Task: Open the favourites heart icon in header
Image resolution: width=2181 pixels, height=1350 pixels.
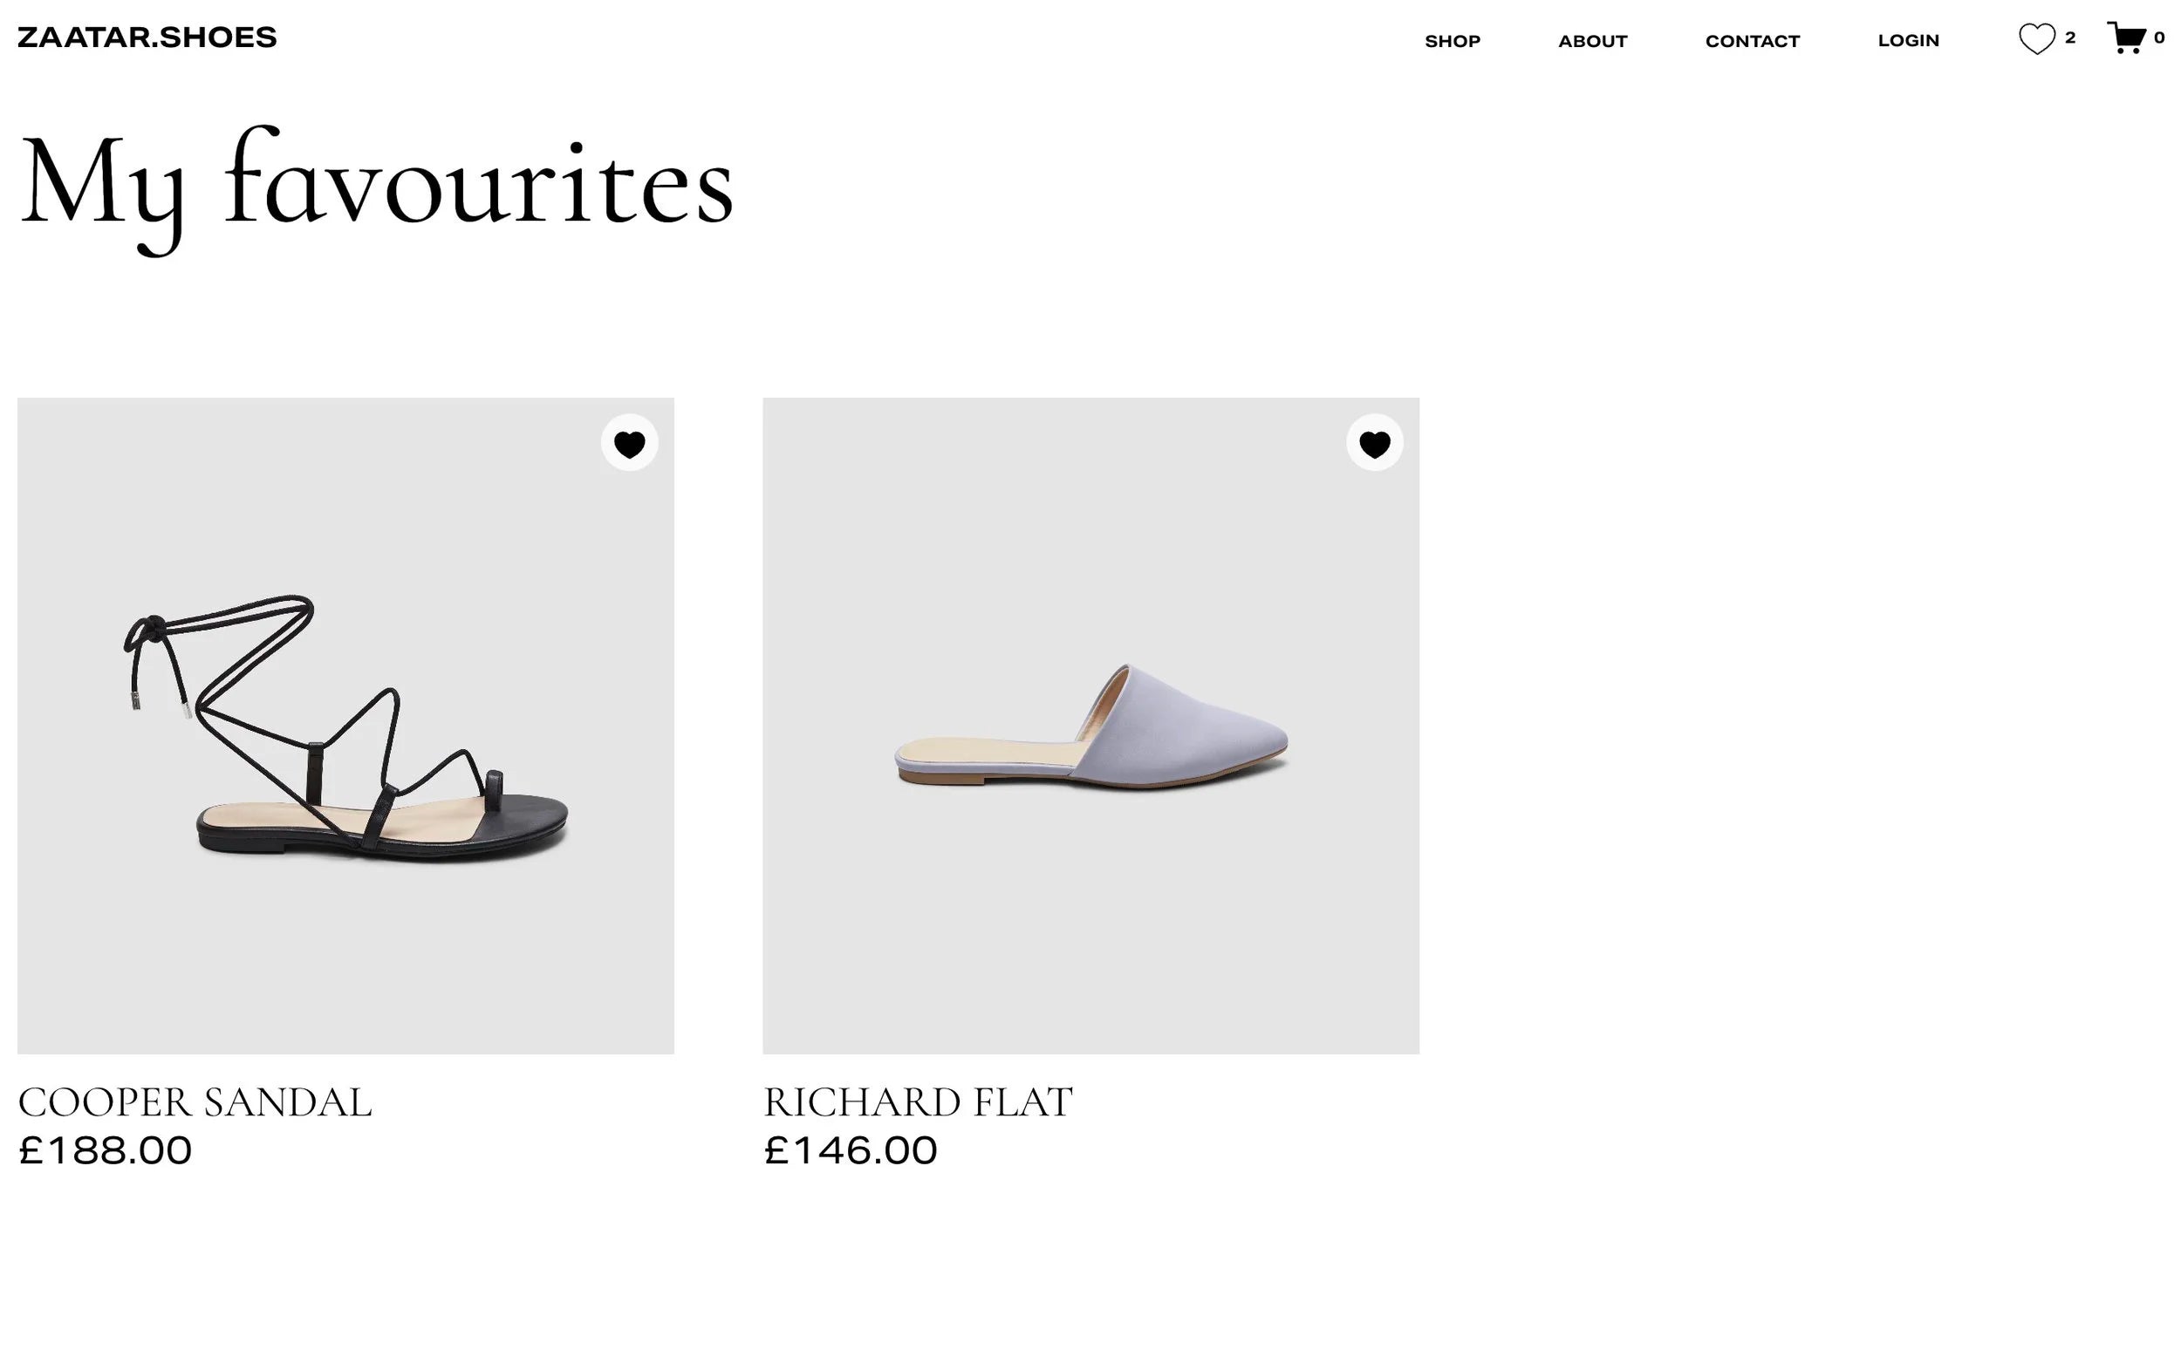Action: [2036, 39]
